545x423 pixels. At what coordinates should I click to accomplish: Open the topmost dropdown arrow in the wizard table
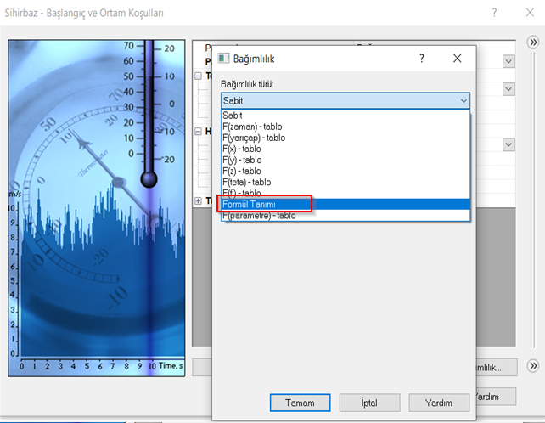coord(508,61)
